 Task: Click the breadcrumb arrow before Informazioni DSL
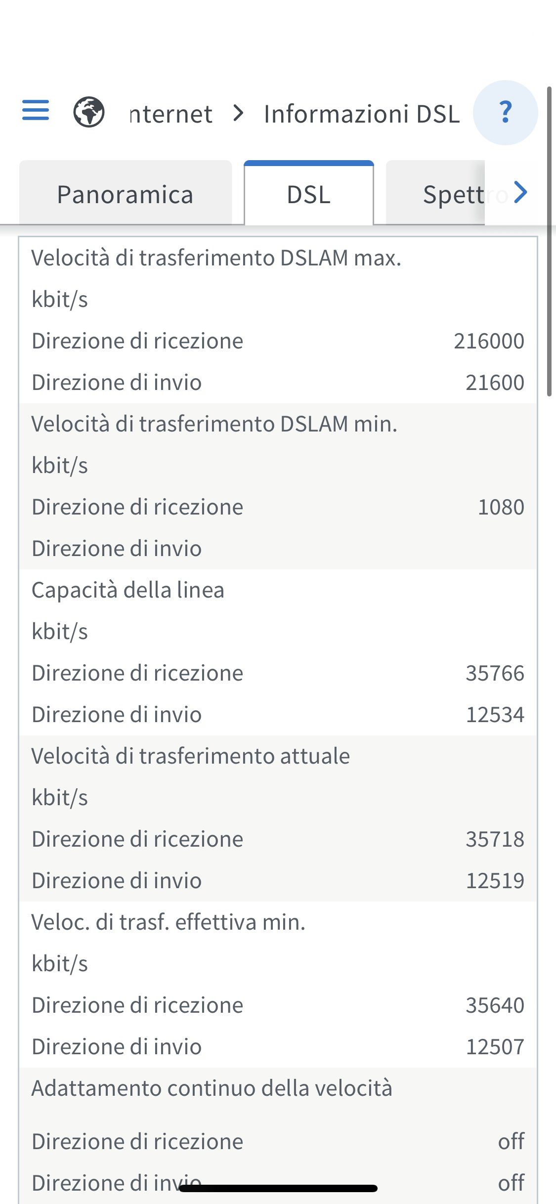(x=239, y=113)
